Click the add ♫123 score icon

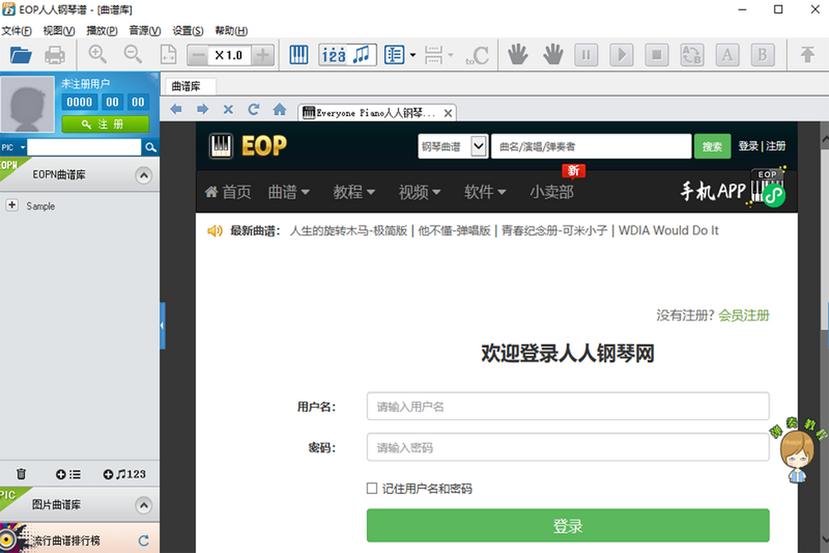pos(124,474)
